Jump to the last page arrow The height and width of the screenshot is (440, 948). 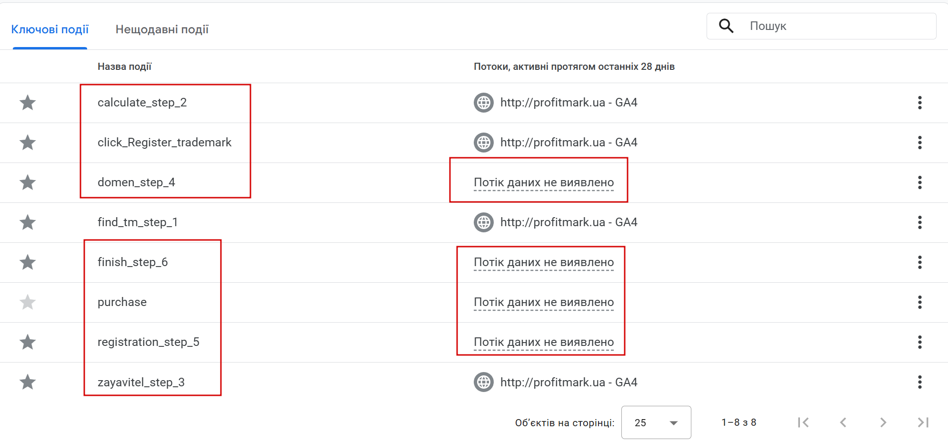pyautogui.click(x=923, y=422)
